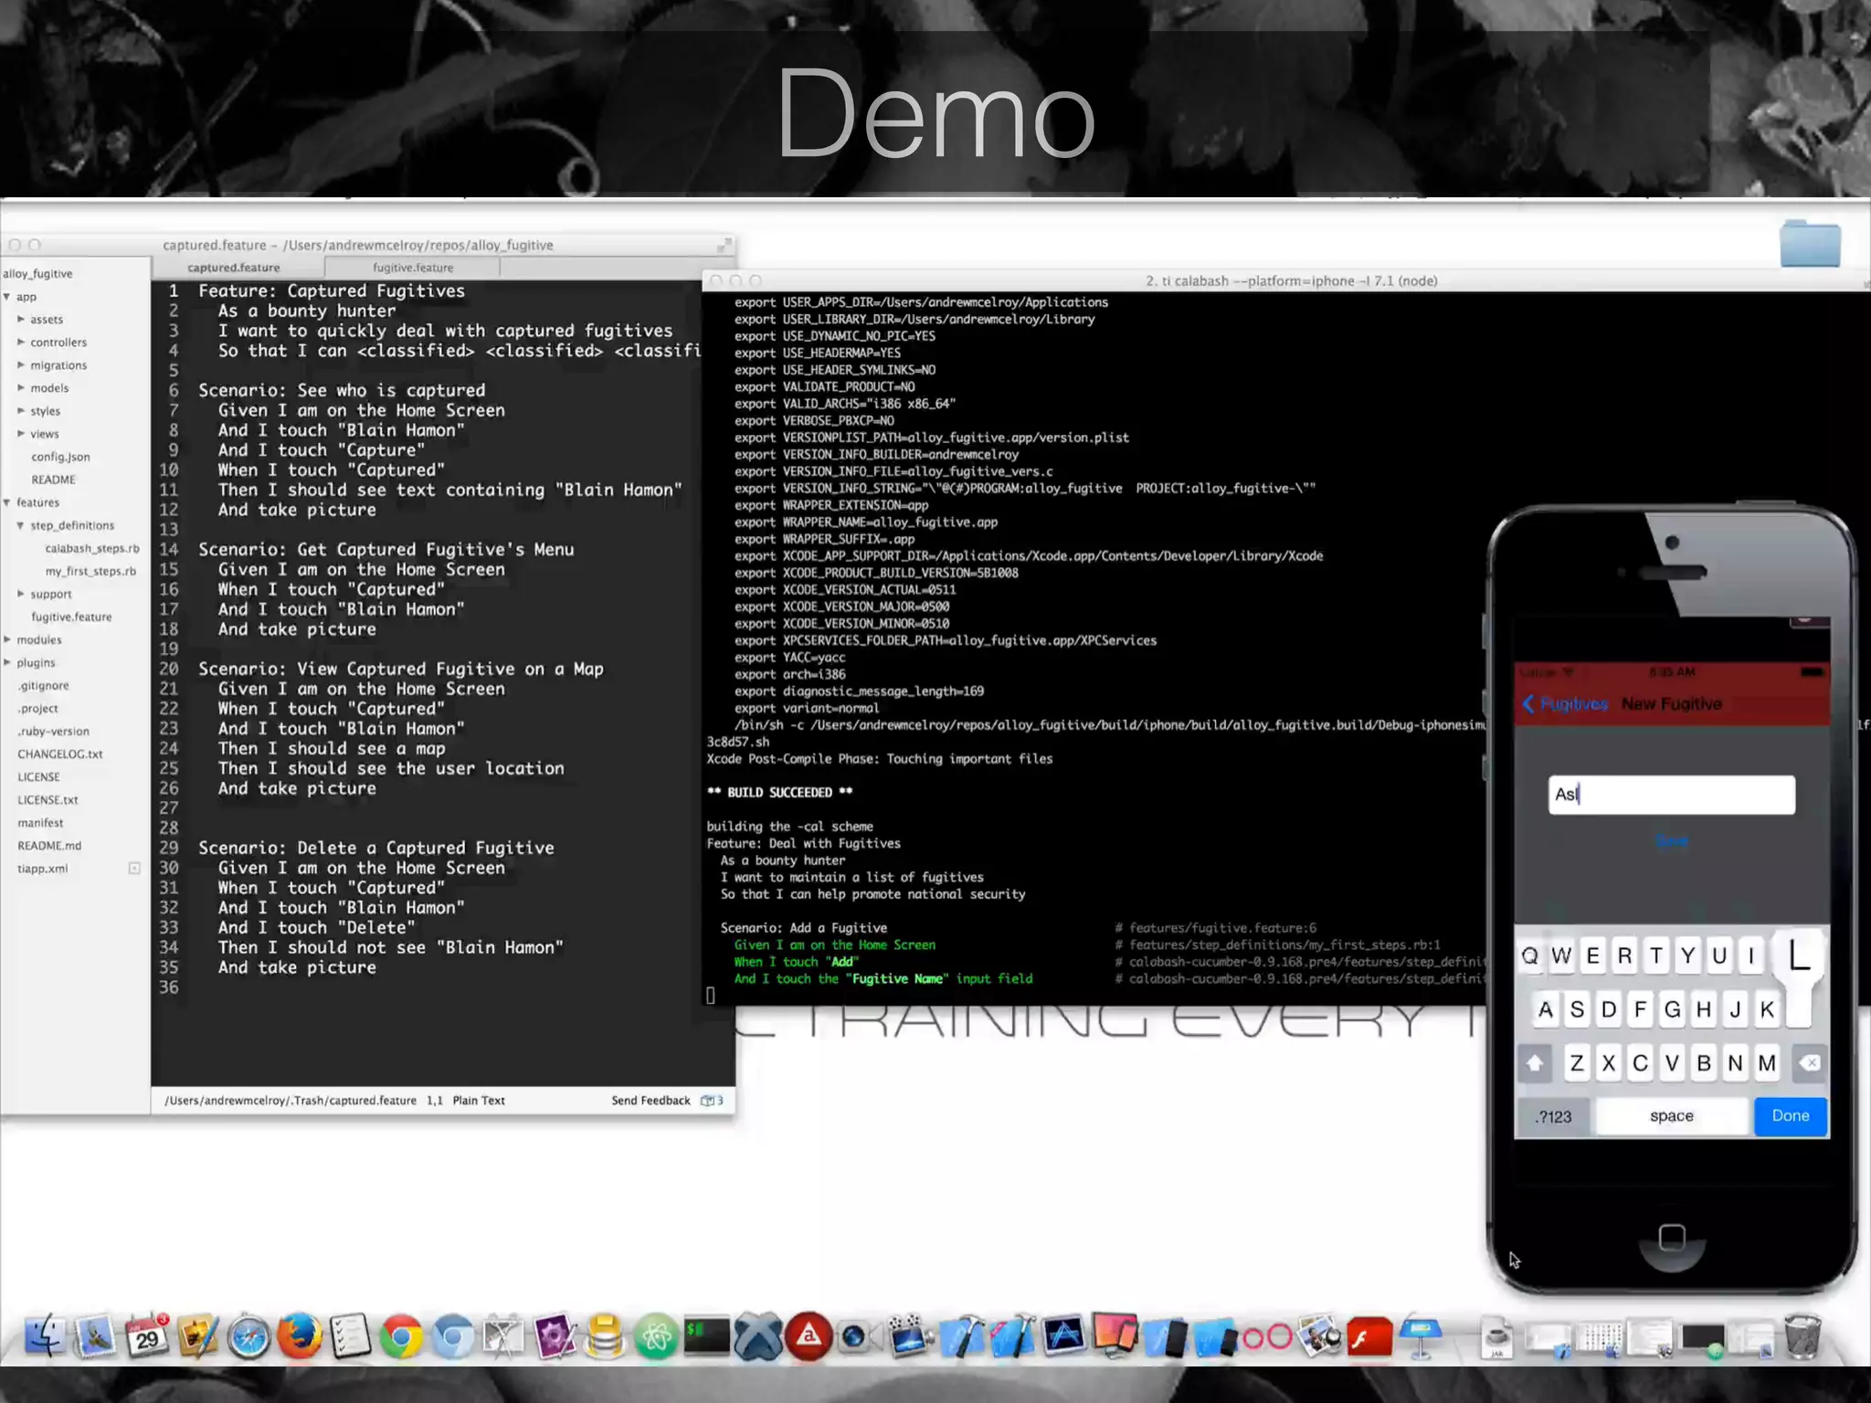
Task: Select the alloy_fugitive project root in sidebar
Action: (x=37, y=274)
